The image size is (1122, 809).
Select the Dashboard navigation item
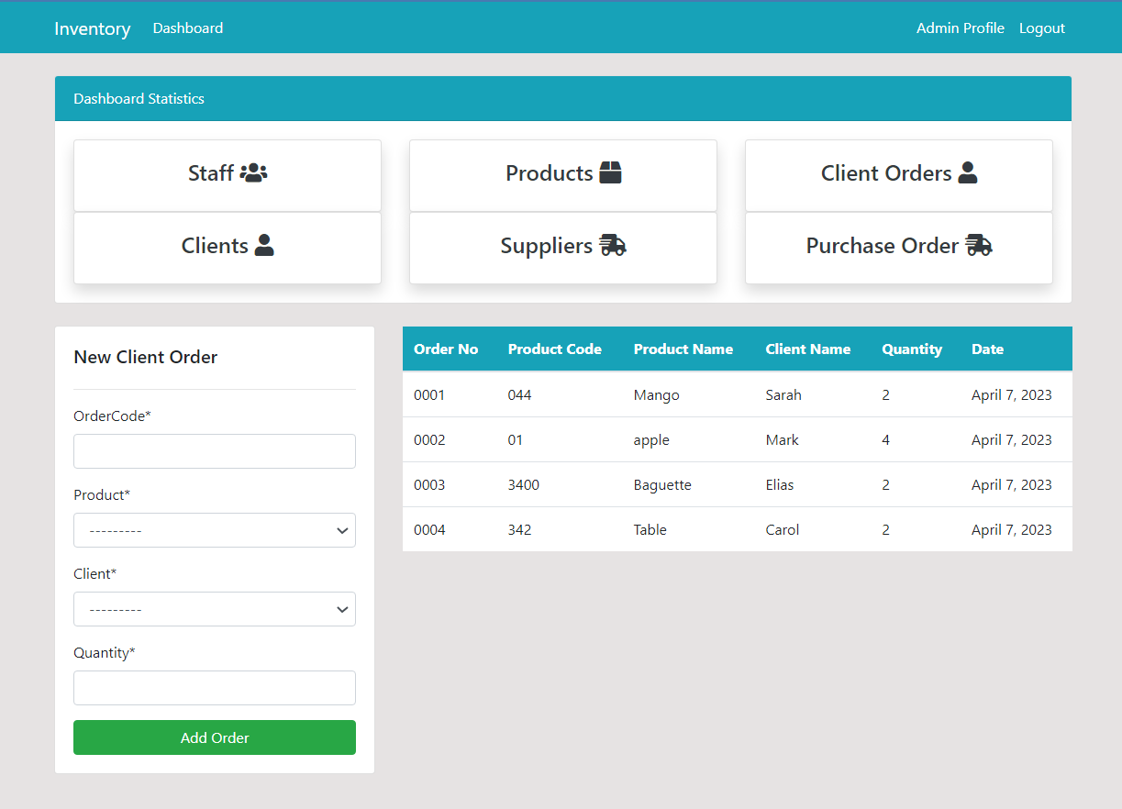187,28
